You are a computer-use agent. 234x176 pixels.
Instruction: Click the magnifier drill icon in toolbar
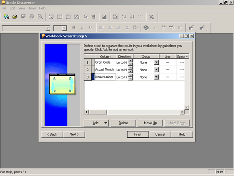85,17
